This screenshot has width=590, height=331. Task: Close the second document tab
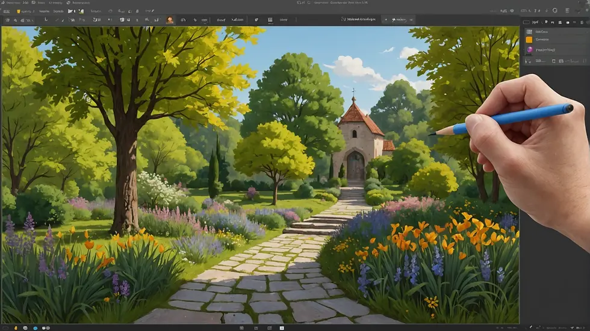(411, 19)
